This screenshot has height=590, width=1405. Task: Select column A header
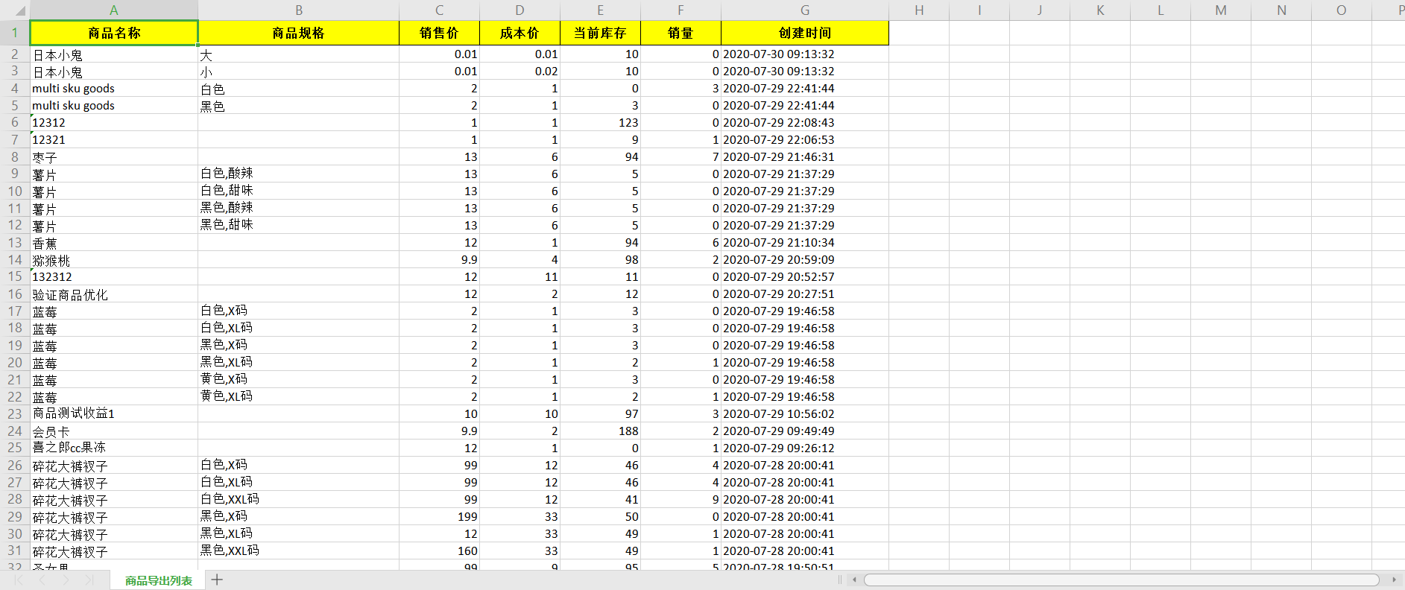tap(113, 10)
